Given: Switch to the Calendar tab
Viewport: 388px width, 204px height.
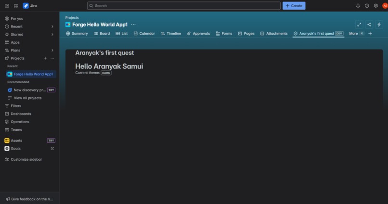Looking at the screenshot, I should (x=144, y=33).
